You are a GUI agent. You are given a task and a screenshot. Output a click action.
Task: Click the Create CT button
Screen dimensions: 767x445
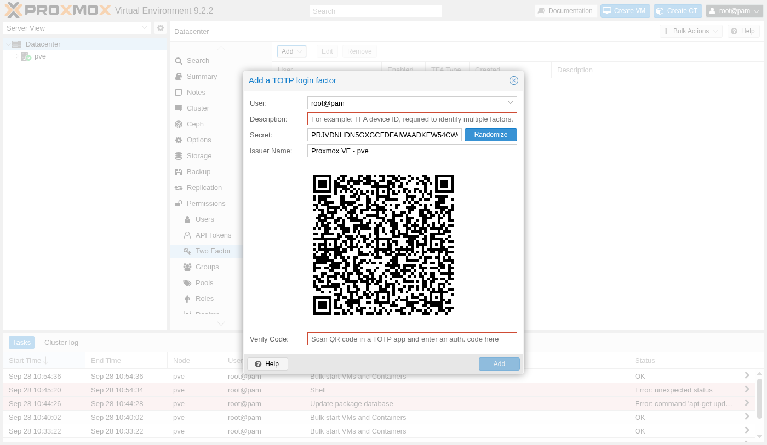coord(678,11)
